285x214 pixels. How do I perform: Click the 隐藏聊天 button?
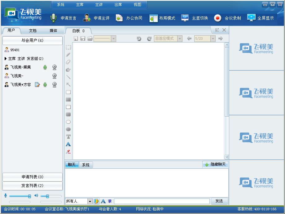click(x=215, y=164)
